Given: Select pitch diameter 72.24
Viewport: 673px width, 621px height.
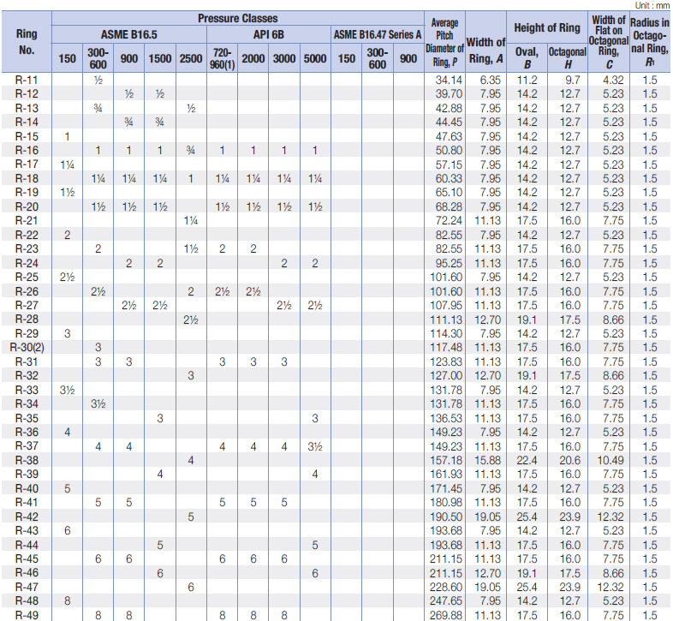Looking at the screenshot, I should (x=449, y=220).
